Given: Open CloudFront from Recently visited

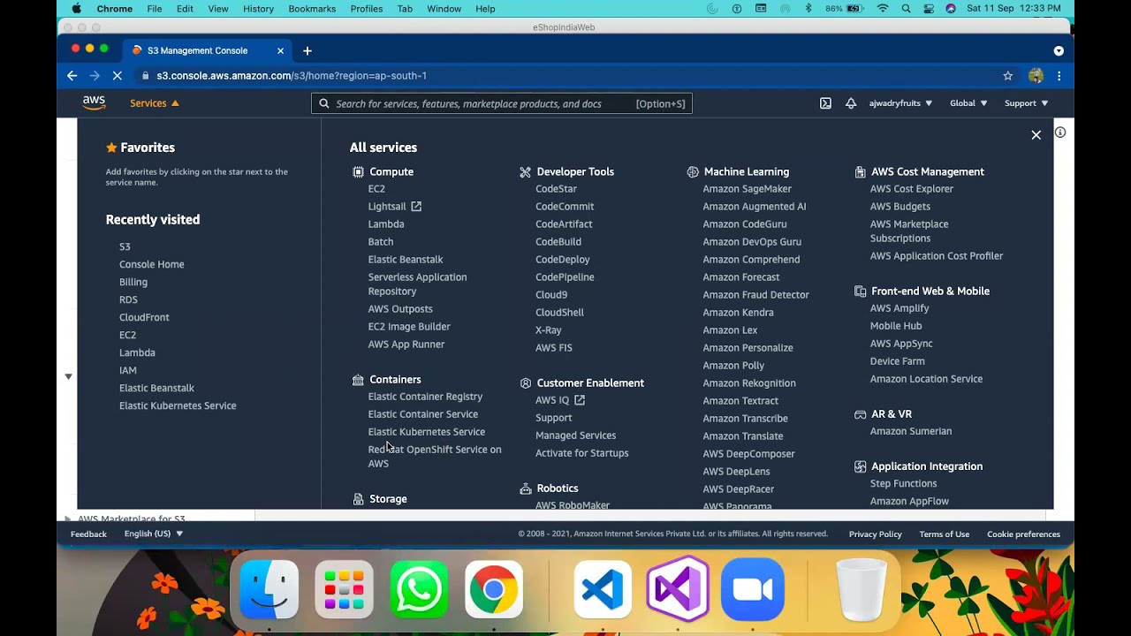Looking at the screenshot, I should click(x=144, y=318).
